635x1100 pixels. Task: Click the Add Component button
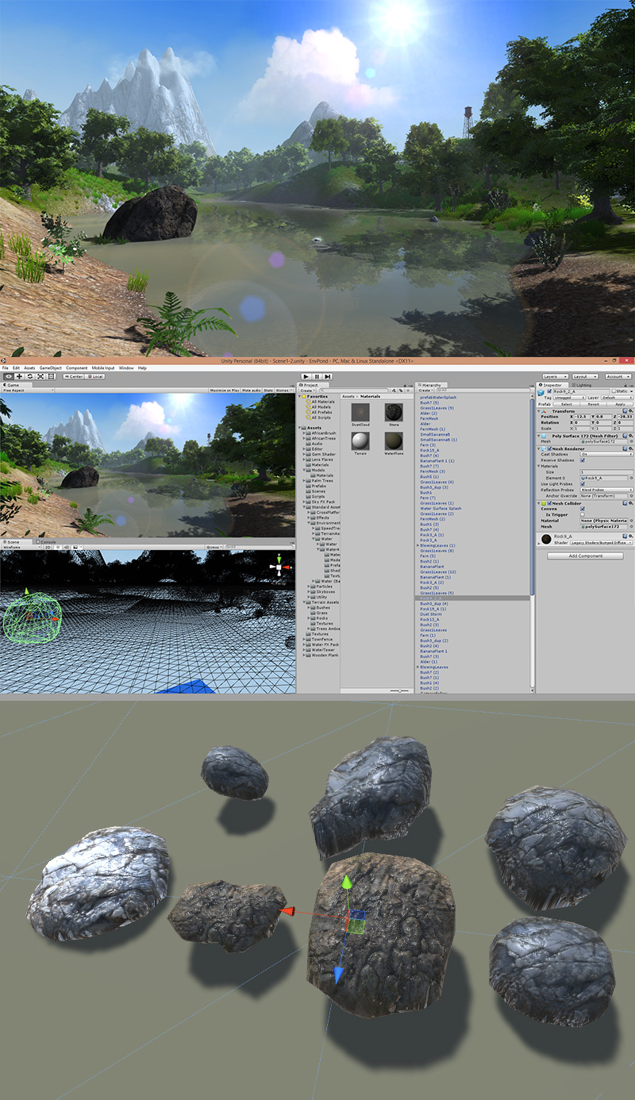tap(586, 556)
